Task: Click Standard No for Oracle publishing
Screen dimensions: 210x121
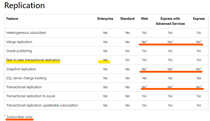Action: tap(127, 51)
